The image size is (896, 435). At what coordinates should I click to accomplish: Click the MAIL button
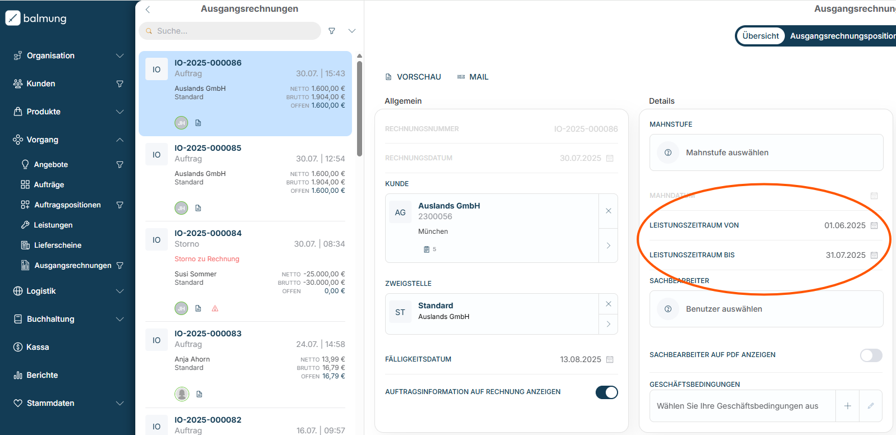pos(473,77)
